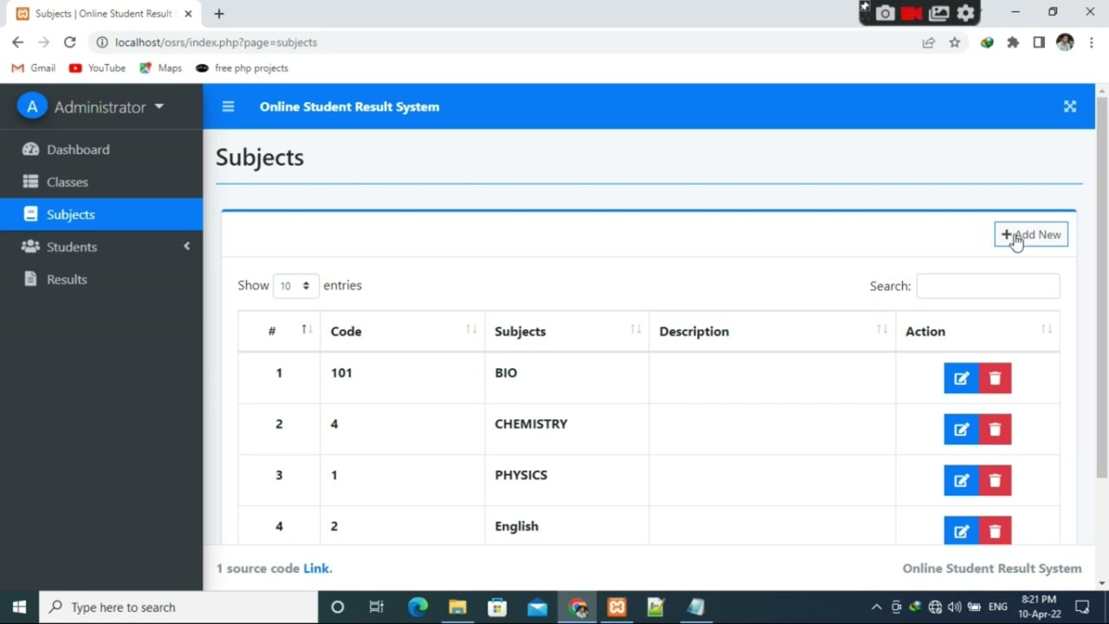
Task: Sort table by Description column
Action: tap(773, 331)
